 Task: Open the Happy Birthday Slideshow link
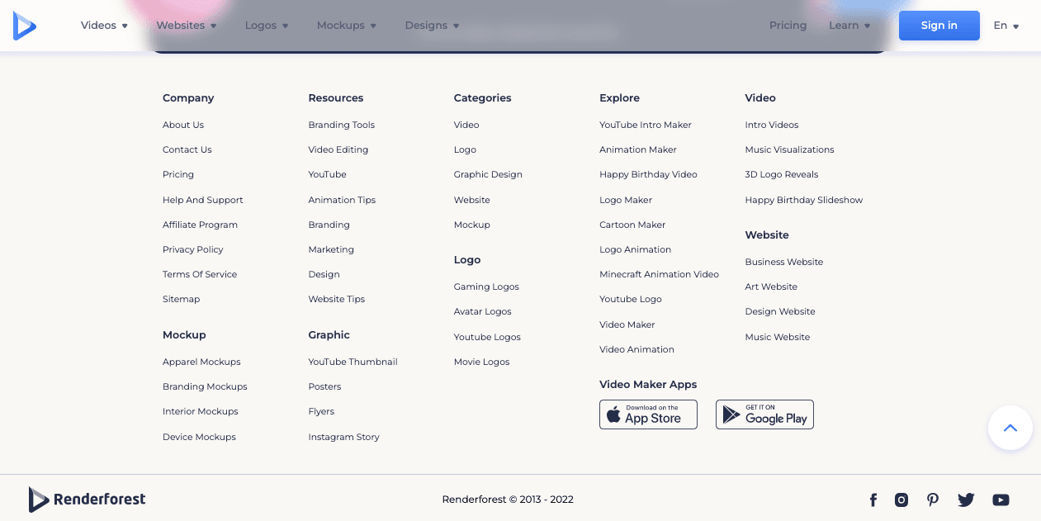pyautogui.click(x=804, y=200)
